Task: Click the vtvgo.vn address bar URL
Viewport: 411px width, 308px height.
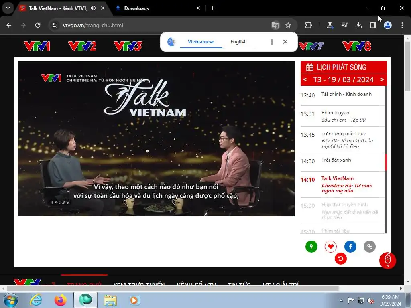Action: point(93,25)
